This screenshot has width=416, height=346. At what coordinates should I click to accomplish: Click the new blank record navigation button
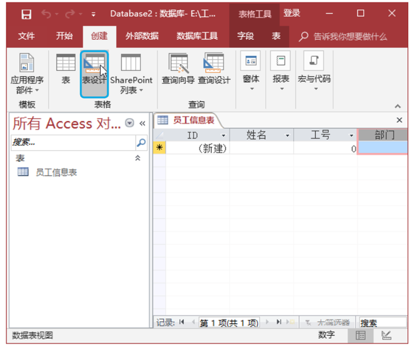(x=291, y=322)
